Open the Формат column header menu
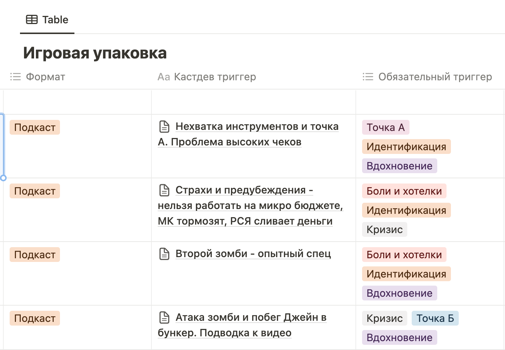The image size is (505, 350). pos(45,77)
